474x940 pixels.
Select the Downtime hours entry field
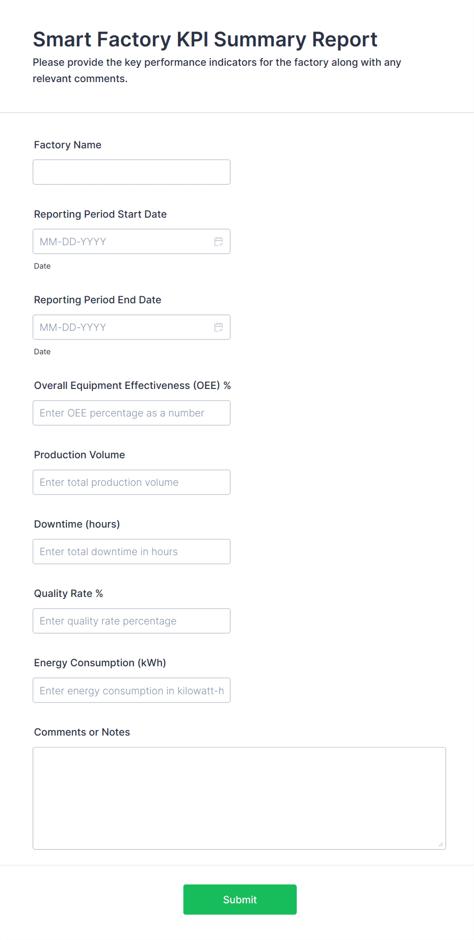131,551
